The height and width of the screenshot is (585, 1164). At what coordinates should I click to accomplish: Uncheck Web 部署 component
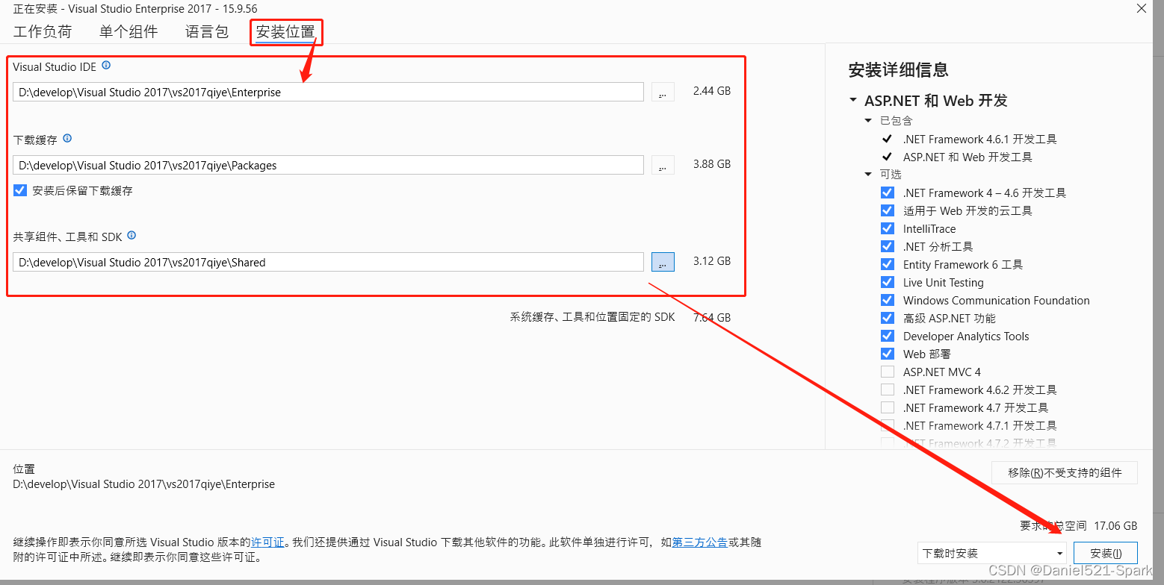pyautogui.click(x=888, y=354)
